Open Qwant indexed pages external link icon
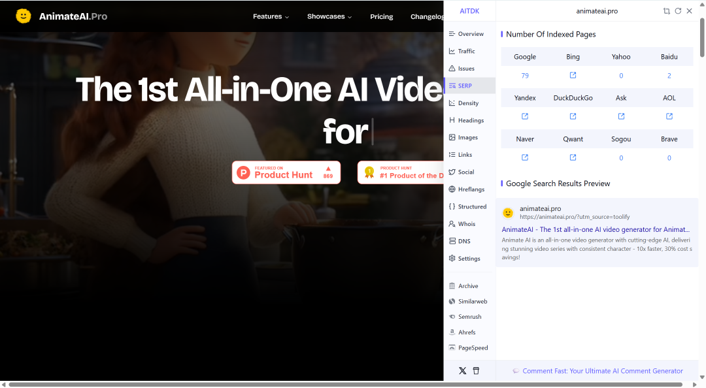Screen dimensions: 706x388 tap(573, 157)
